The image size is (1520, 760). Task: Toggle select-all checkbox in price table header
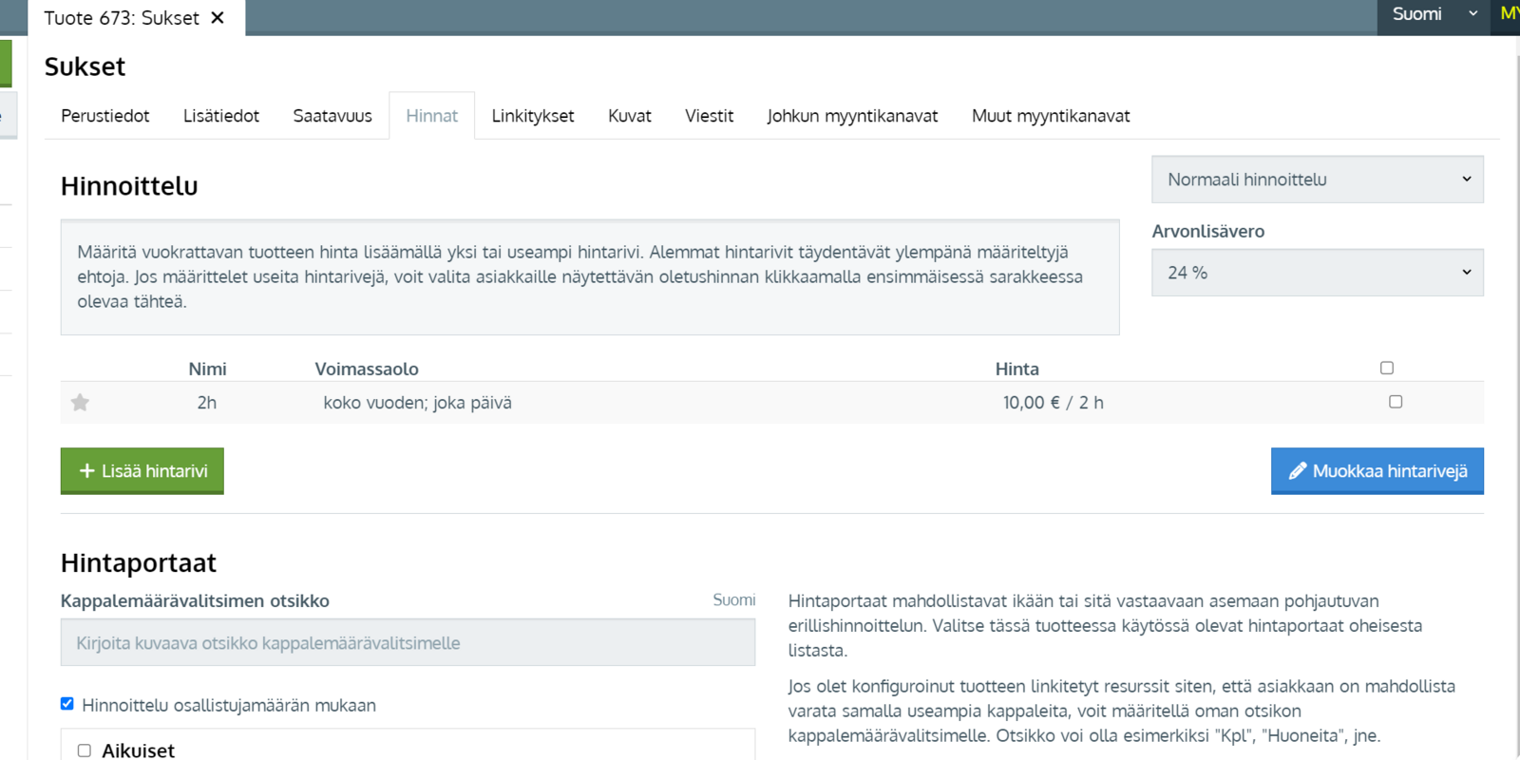(x=1386, y=368)
